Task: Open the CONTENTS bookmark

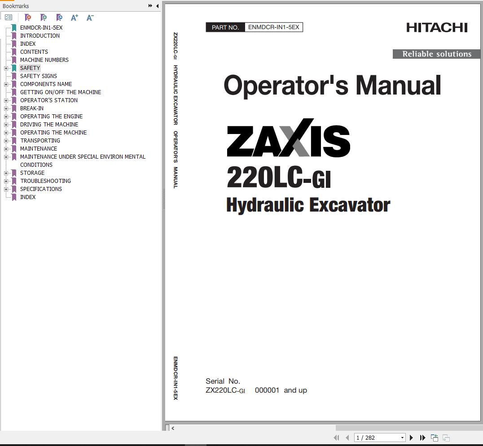Action: click(x=34, y=52)
